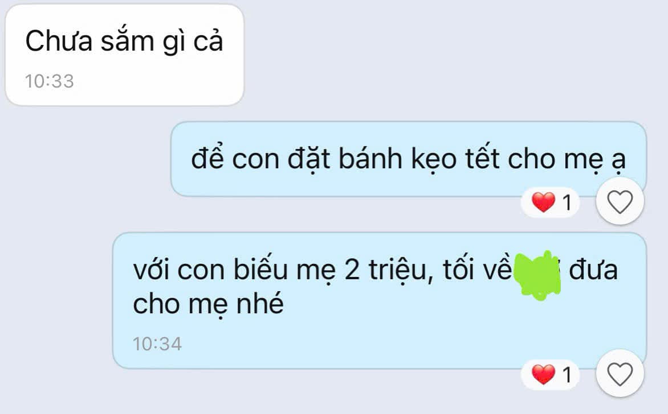
Task: Tap the heart outline on the bánh kẹo tết message
Action: click(x=620, y=201)
